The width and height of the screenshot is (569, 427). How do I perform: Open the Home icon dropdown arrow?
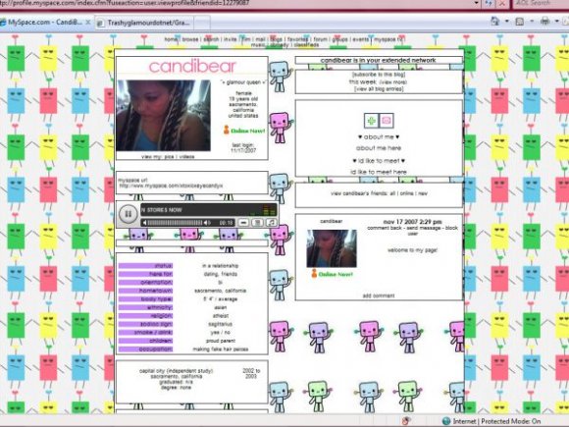pyautogui.click(x=507, y=21)
